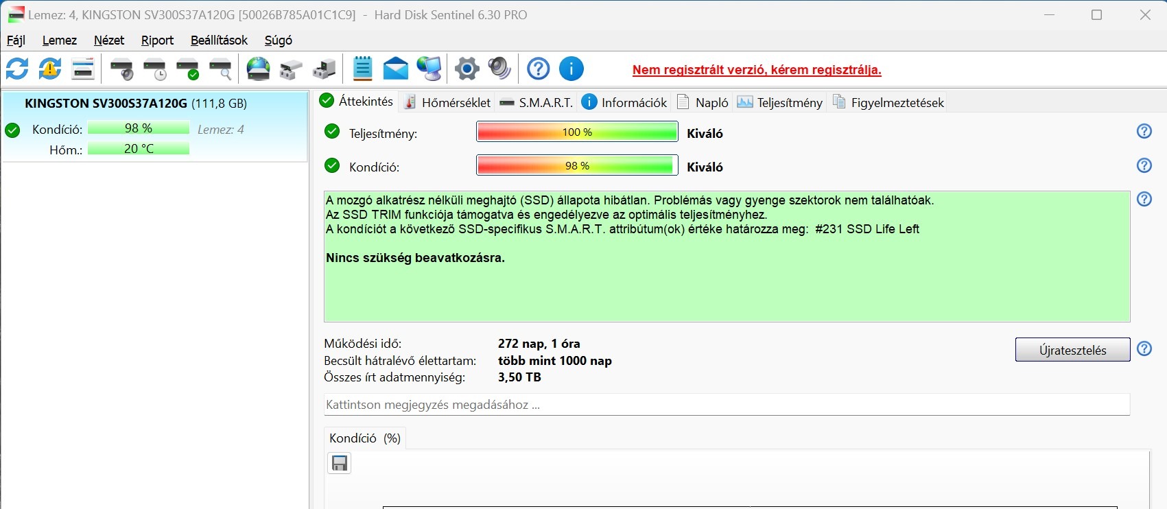Click the green status description text box

(x=727, y=257)
